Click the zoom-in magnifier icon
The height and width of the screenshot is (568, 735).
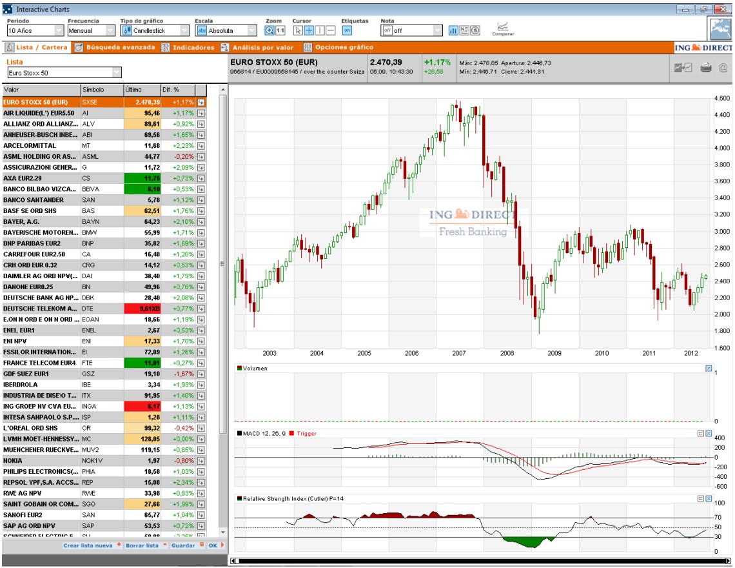pyautogui.click(x=269, y=30)
